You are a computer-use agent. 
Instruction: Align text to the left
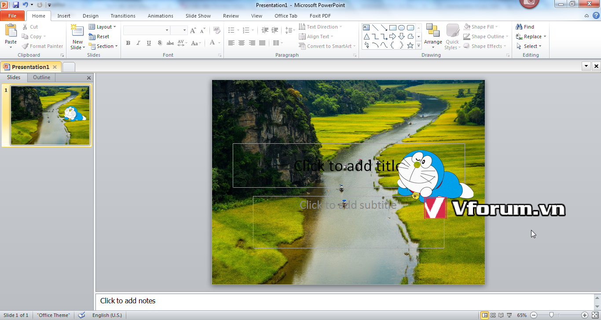coord(231,43)
